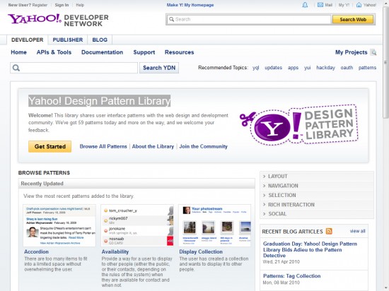The height and width of the screenshot is (291, 389).
Task: Open the Accordion pattern title link
Action: click(36, 251)
